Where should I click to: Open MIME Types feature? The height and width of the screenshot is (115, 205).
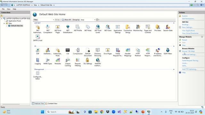[48, 61]
